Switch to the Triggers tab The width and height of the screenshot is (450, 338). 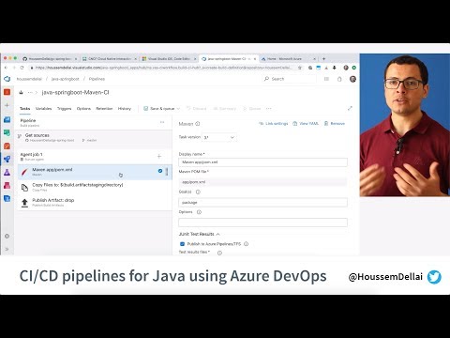(x=64, y=109)
